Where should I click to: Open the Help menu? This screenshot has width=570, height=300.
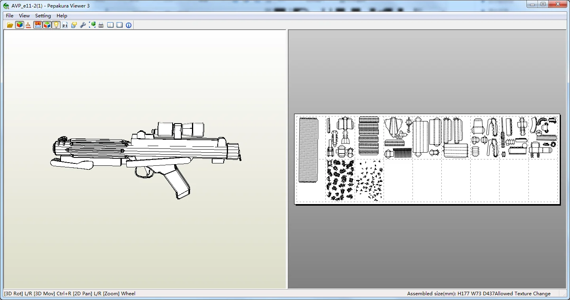point(62,16)
